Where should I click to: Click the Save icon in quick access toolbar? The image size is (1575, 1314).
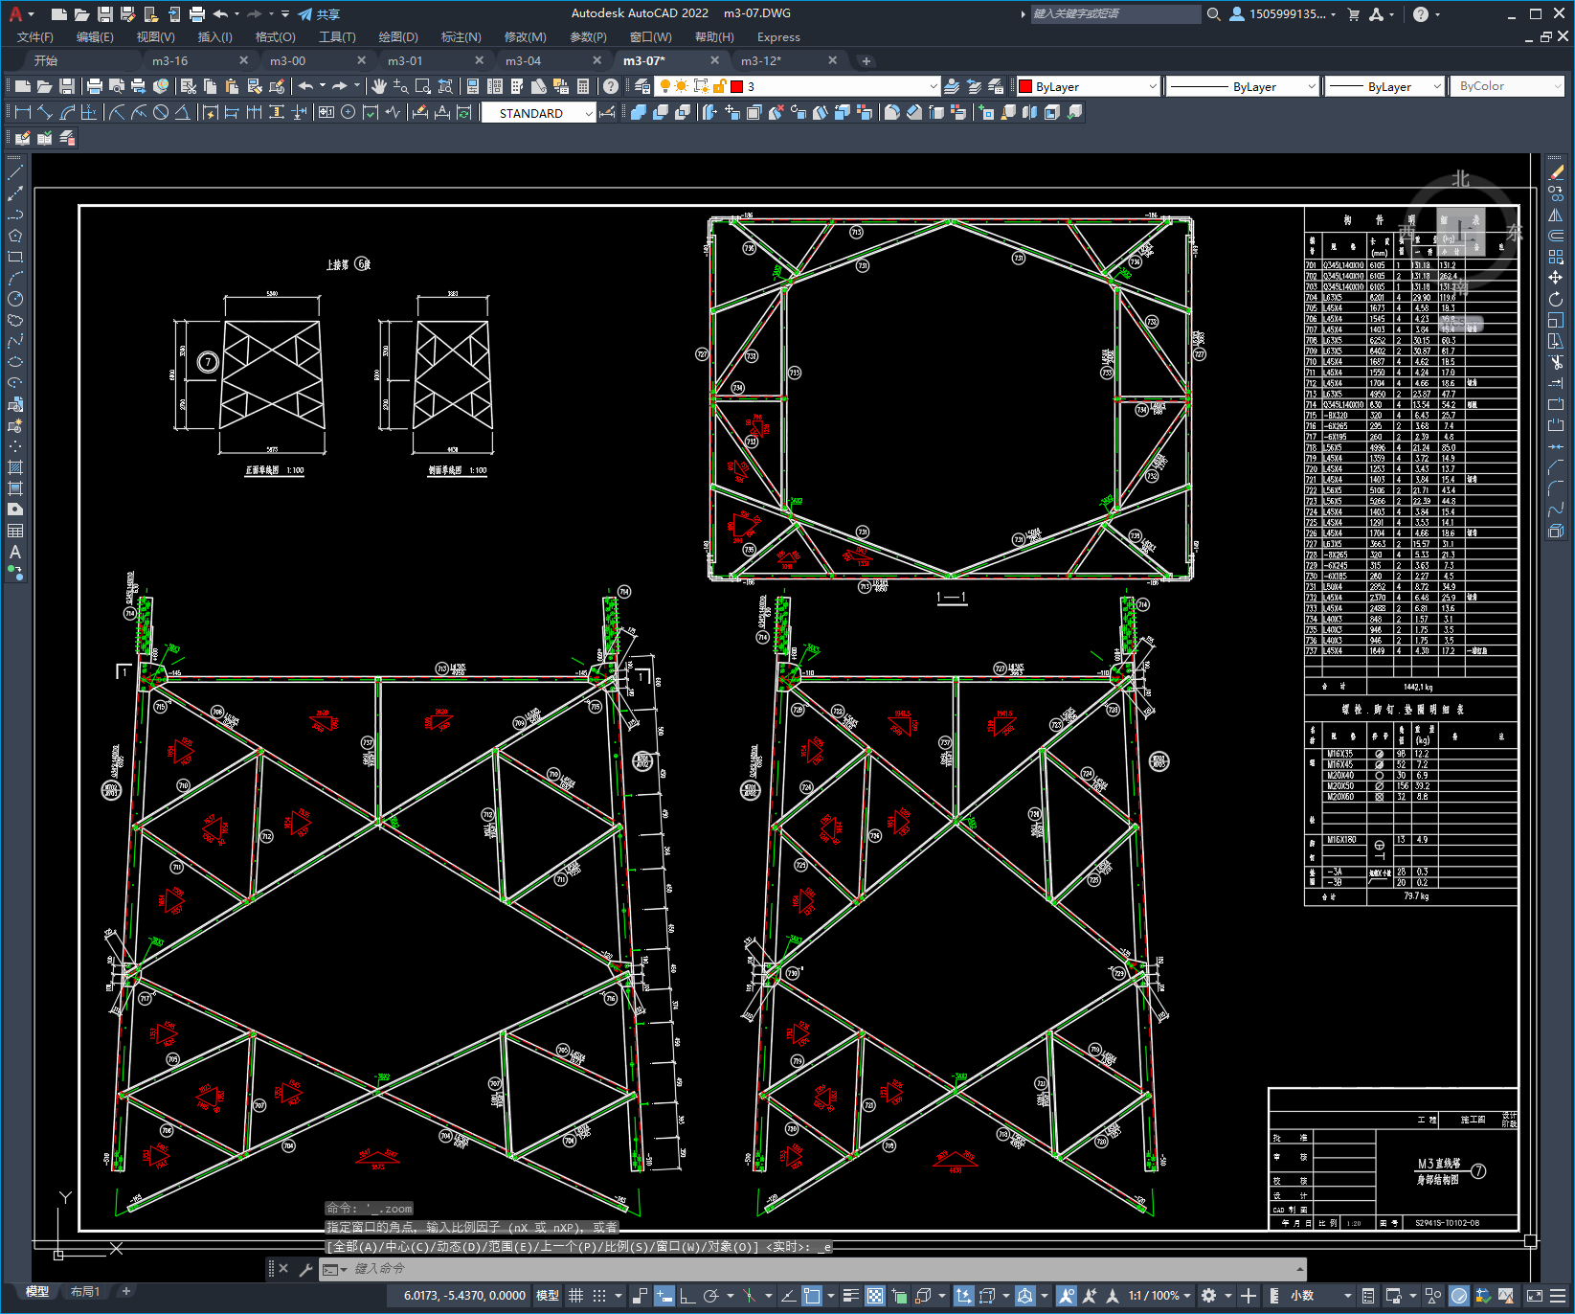(104, 13)
